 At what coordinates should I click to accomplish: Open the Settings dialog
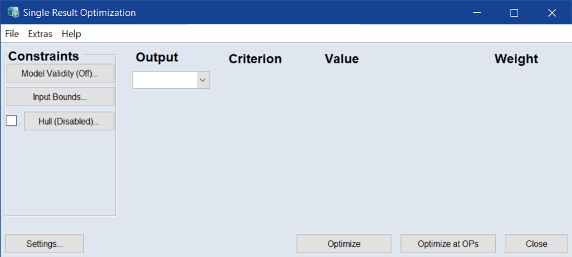tap(44, 244)
